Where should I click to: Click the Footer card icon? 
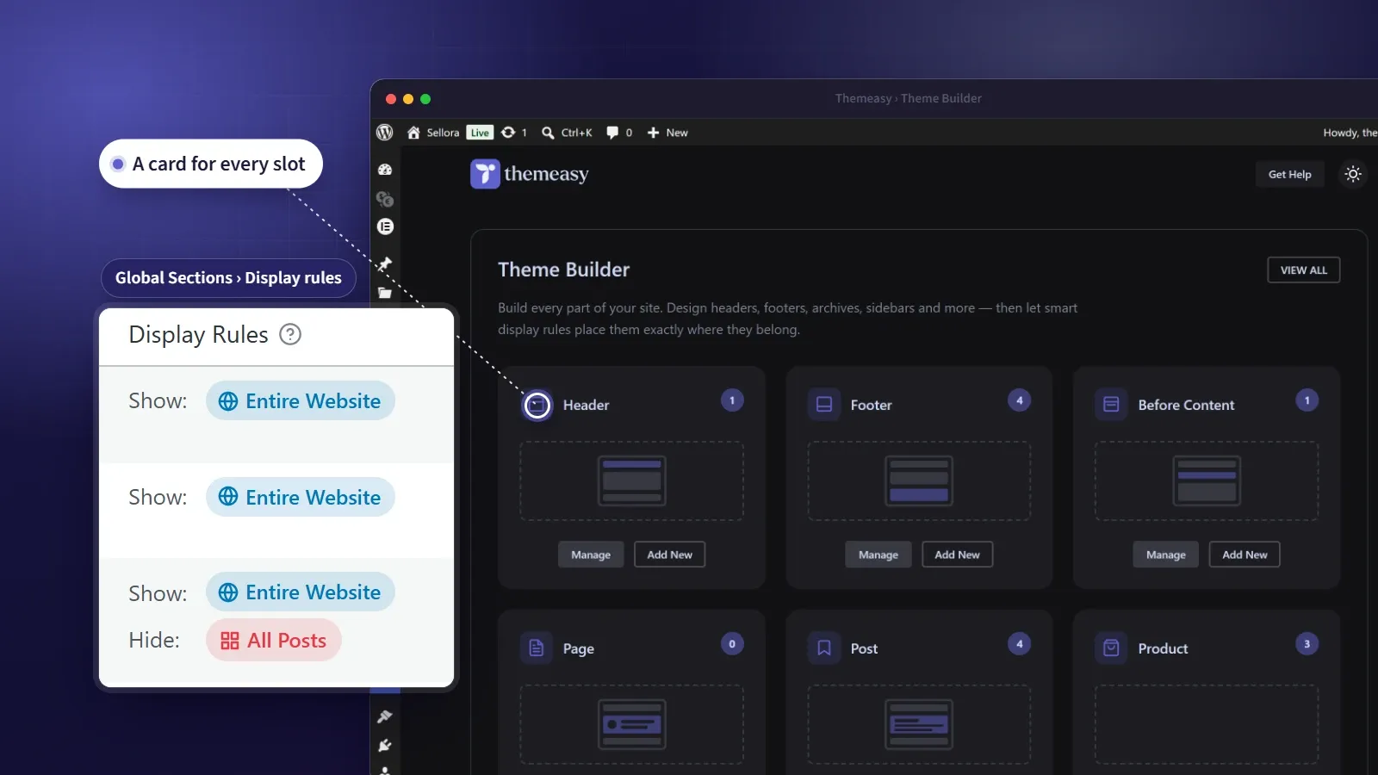tap(824, 405)
